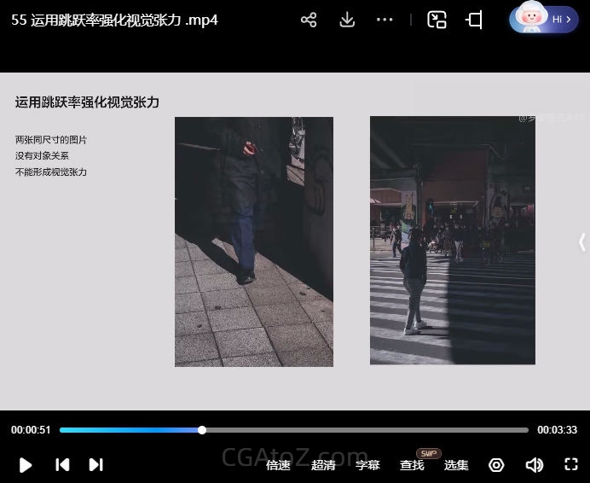Screen dimensions: 590x483
Task: Open the player settings ring icon
Action: click(496, 465)
